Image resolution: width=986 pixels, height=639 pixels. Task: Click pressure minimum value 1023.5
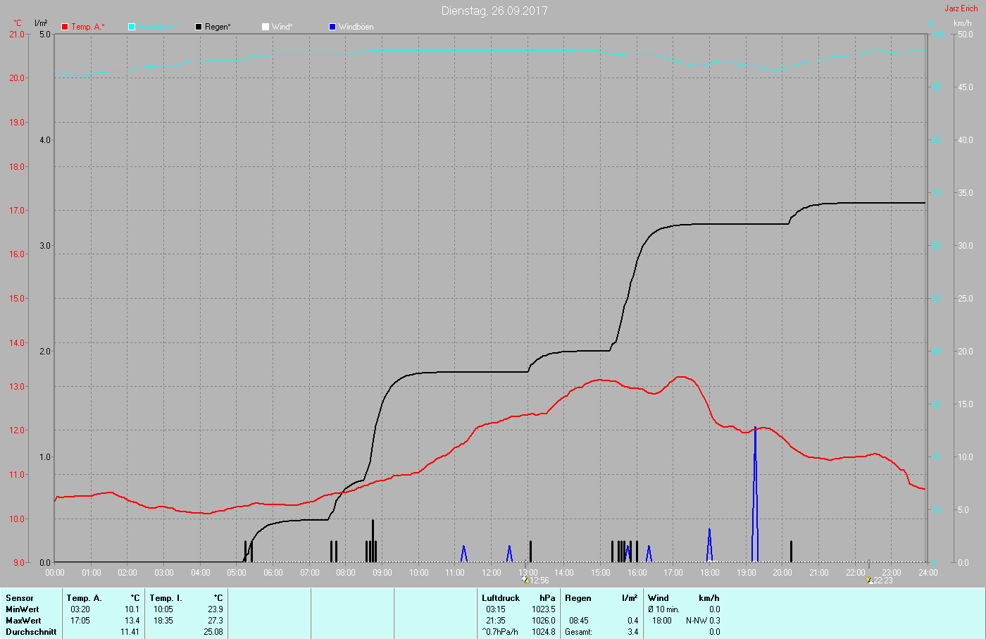click(544, 609)
